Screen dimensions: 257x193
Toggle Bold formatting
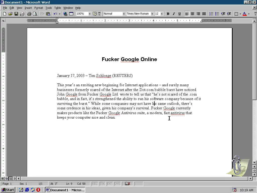tap(168, 14)
